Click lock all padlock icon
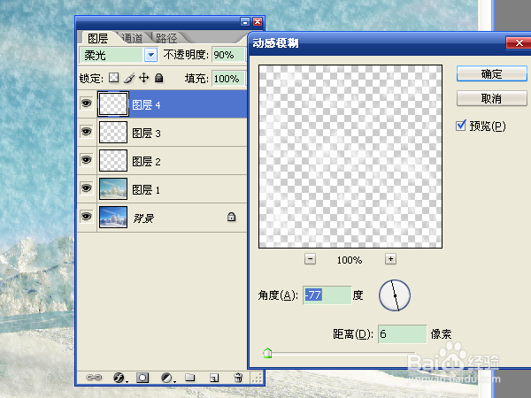531x398 pixels. coord(158,78)
